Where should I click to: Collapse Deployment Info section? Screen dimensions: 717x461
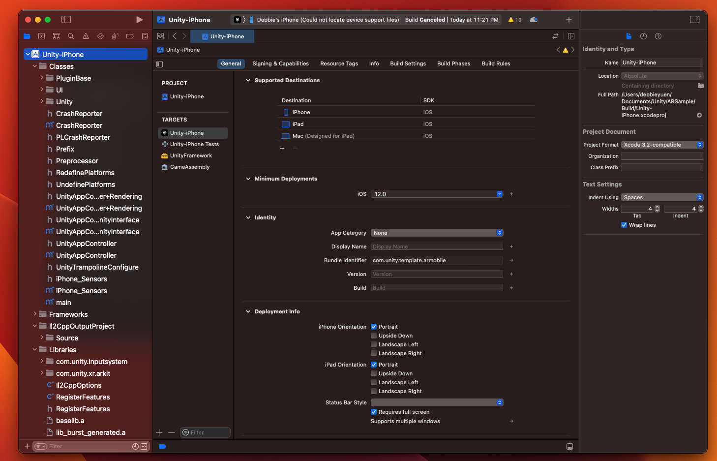(248, 311)
